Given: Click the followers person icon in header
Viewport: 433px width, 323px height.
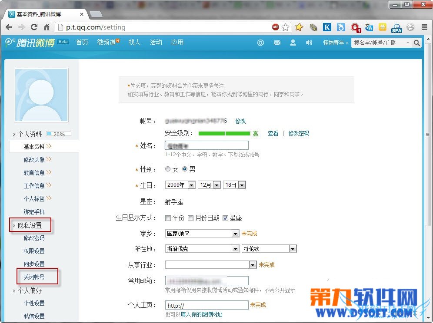Looking at the screenshot, I should coord(293,43).
